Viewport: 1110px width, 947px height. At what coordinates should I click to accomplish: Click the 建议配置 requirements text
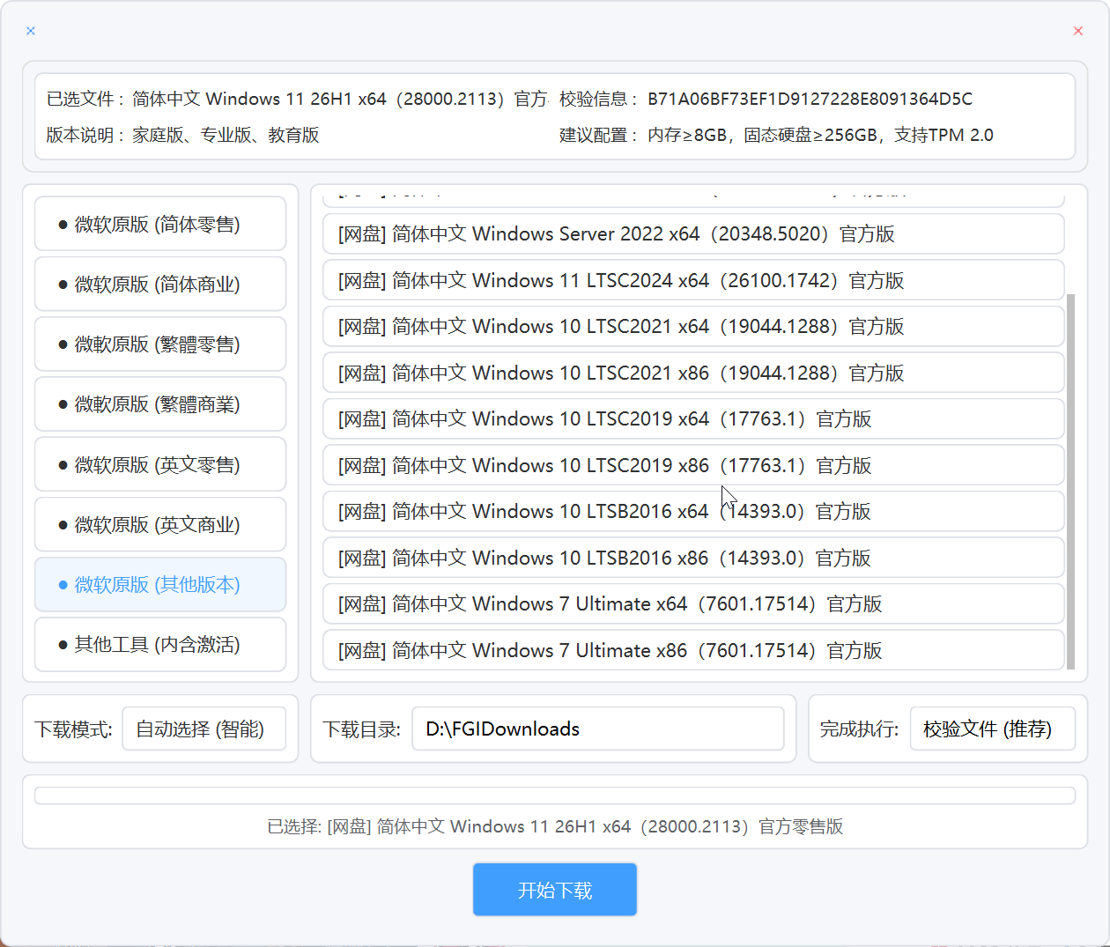click(x=820, y=135)
